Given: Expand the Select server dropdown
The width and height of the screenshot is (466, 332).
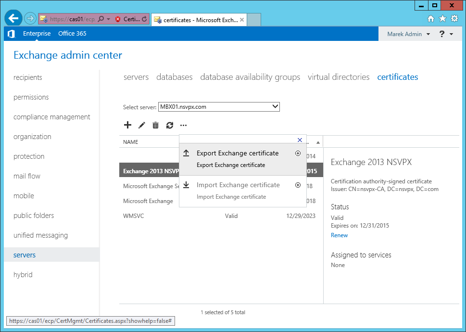Looking at the screenshot, I should click(275, 107).
